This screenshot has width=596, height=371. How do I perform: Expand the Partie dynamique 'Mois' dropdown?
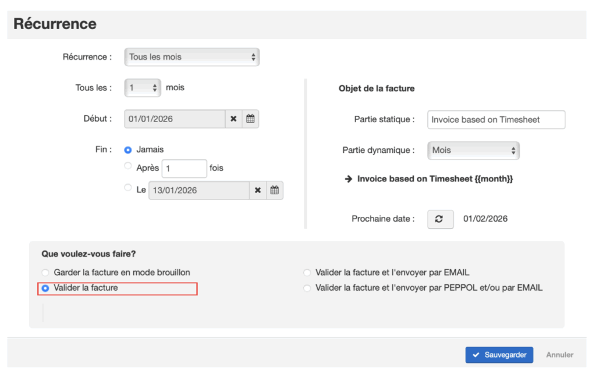click(x=473, y=150)
